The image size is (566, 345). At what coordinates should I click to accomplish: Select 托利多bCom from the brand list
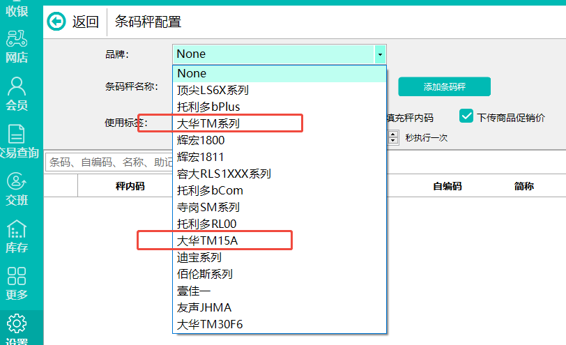click(x=280, y=190)
